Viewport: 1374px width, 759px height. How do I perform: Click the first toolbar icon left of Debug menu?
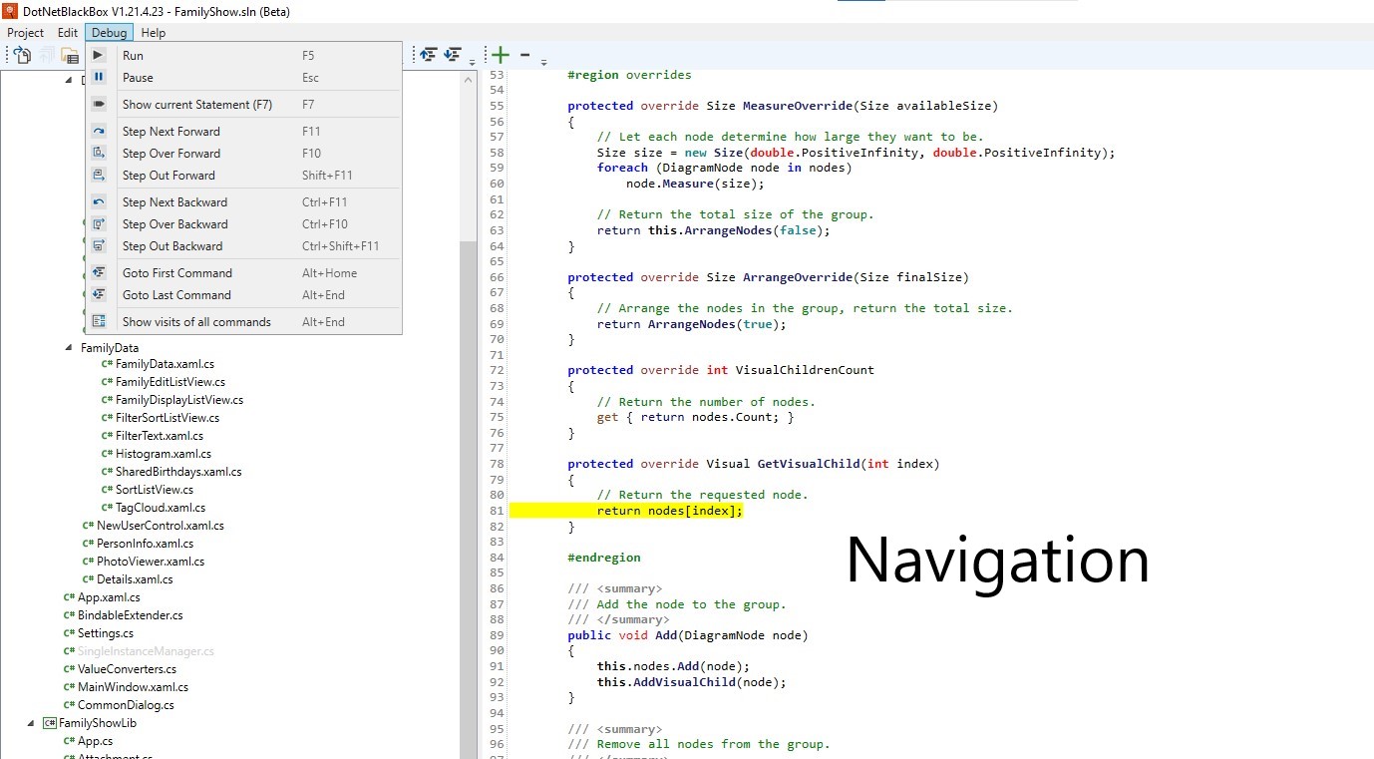tap(22, 55)
